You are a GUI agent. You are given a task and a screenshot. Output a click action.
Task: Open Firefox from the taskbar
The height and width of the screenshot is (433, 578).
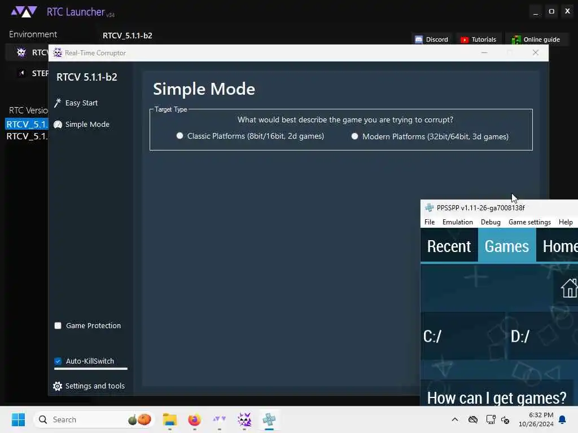click(x=194, y=419)
